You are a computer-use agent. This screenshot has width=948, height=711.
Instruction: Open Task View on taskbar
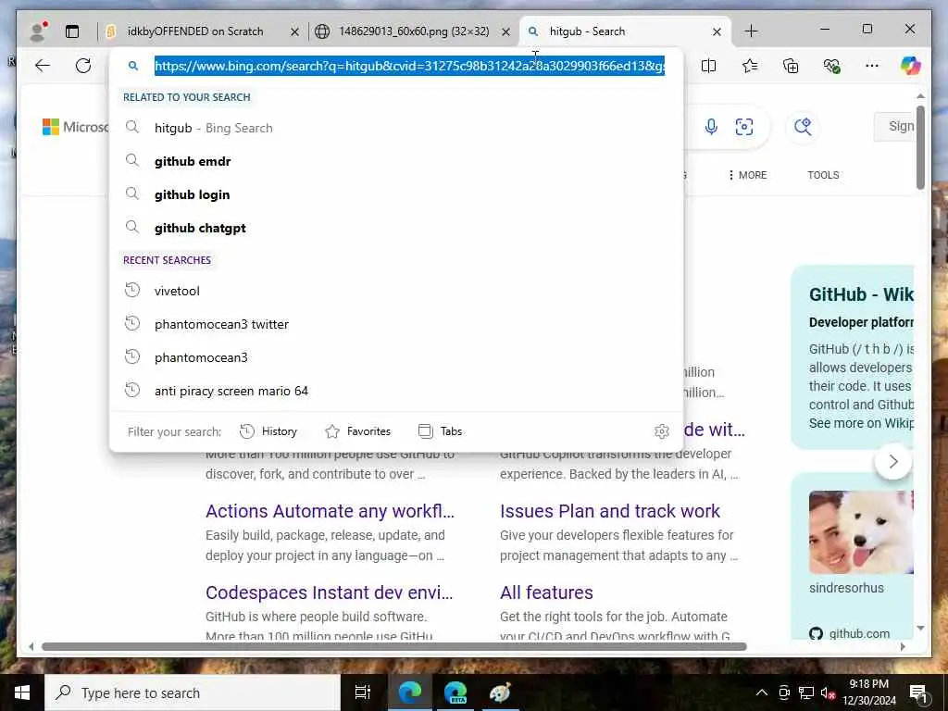pyautogui.click(x=363, y=692)
